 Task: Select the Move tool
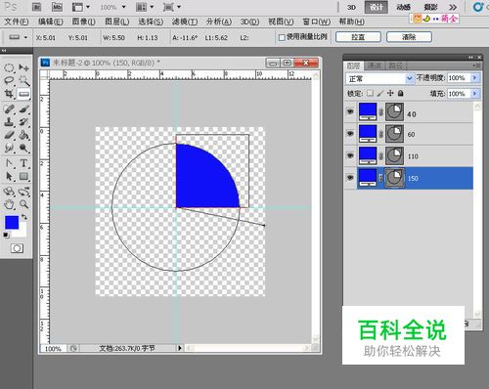23,67
